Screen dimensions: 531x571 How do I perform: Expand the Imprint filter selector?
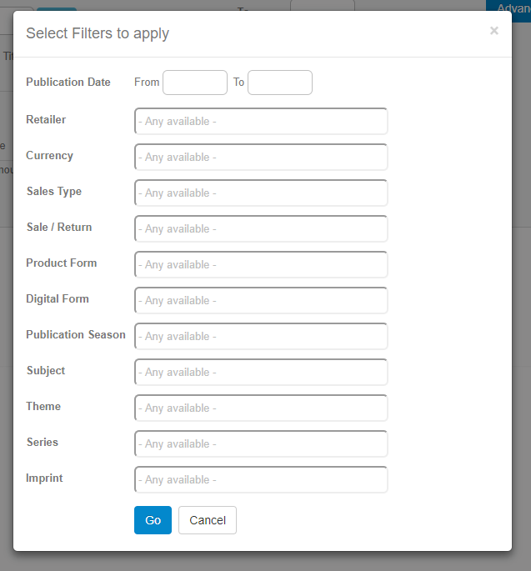pos(261,479)
